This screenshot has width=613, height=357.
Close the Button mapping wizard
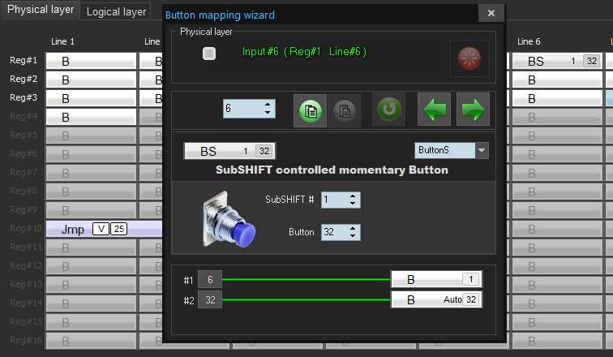[x=491, y=14]
